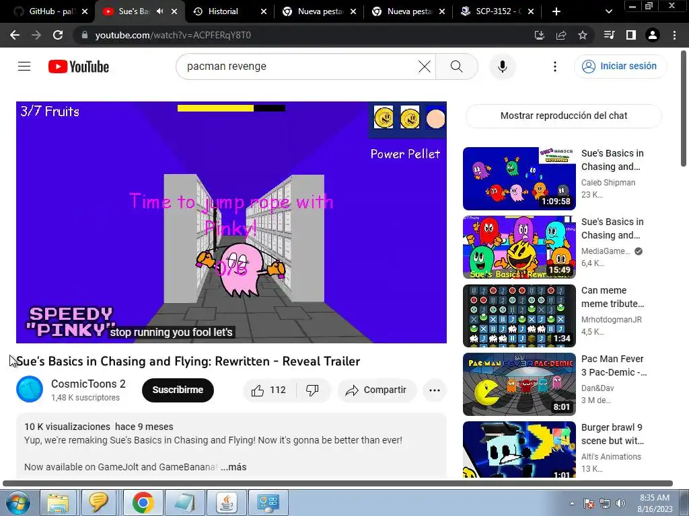
Task: Open the Burger brawl 9 video thumbnail
Action: pyautogui.click(x=519, y=449)
